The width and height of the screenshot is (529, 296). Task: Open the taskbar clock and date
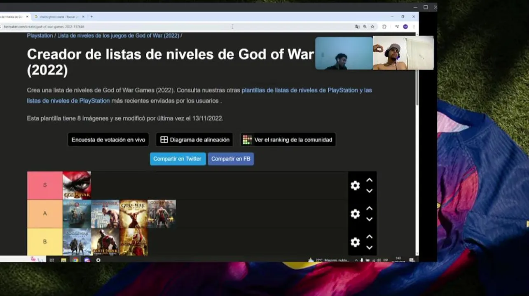click(x=398, y=260)
